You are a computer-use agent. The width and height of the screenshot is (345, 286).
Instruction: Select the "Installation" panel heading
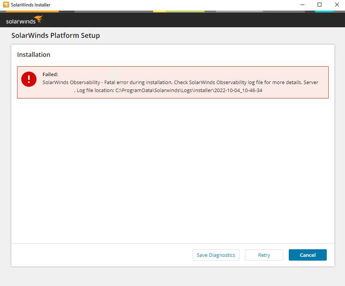pyautogui.click(x=34, y=55)
